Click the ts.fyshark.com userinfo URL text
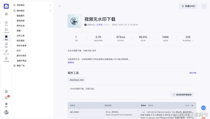The width and height of the screenshot is (210, 119). (x=119, y=115)
